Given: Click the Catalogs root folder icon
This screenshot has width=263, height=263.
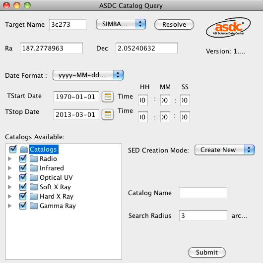Looking at the screenshot, I should pos(24,149).
